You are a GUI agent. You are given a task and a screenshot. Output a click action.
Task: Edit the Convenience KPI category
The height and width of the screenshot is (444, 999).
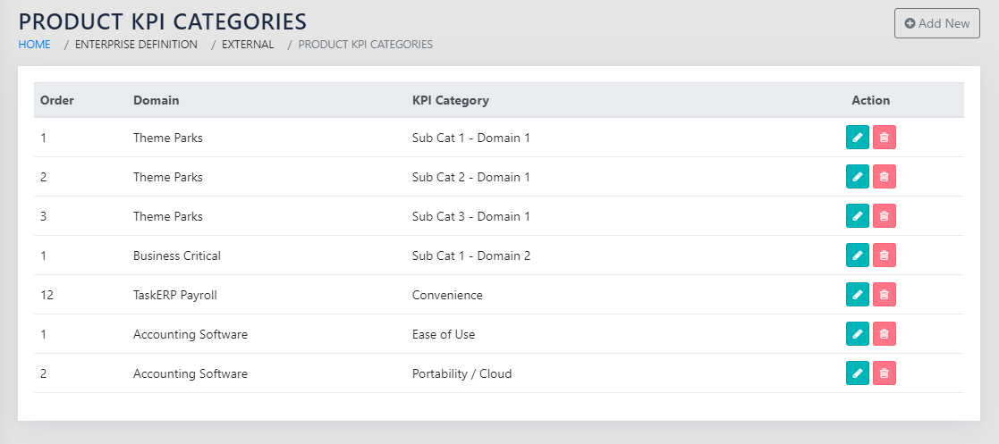coord(857,295)
